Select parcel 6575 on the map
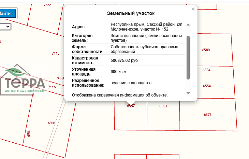This screenshot has width=249, height=159. pyautogui.click(x=207, y=114)
